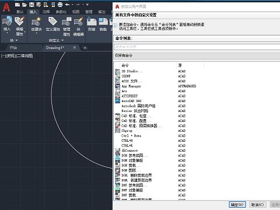Switch to the 管理 ribbon tab

[x=89, y=12]
